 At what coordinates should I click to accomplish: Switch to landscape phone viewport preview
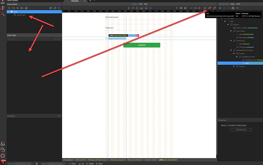pyautogui.click(x=133, y=8)
